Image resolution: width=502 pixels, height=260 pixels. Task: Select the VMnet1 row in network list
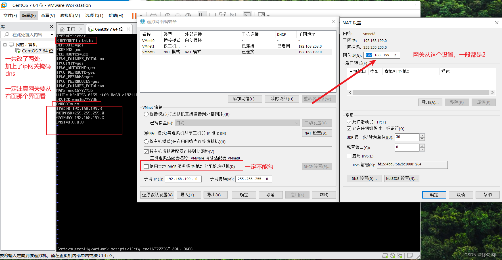pyautogui.click(x=237, y=46)
